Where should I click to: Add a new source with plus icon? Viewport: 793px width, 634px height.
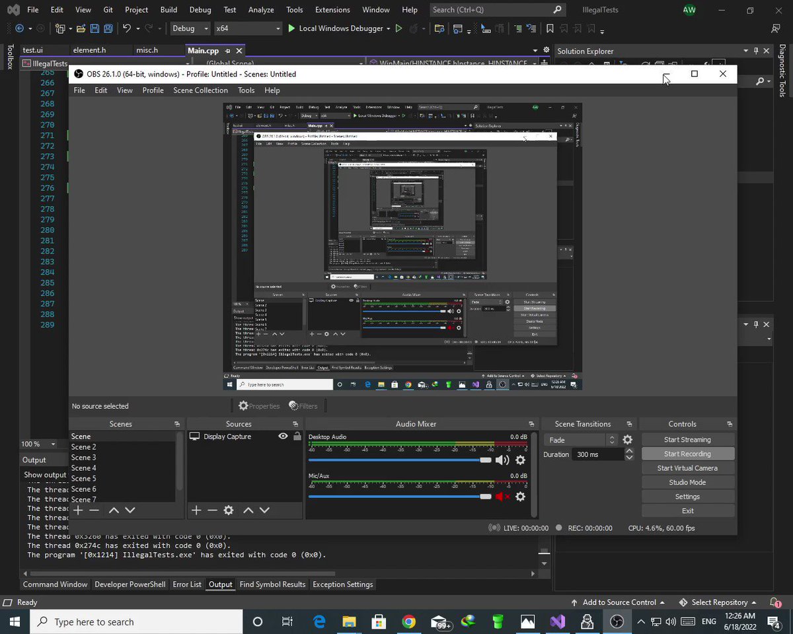coord(196,510)
